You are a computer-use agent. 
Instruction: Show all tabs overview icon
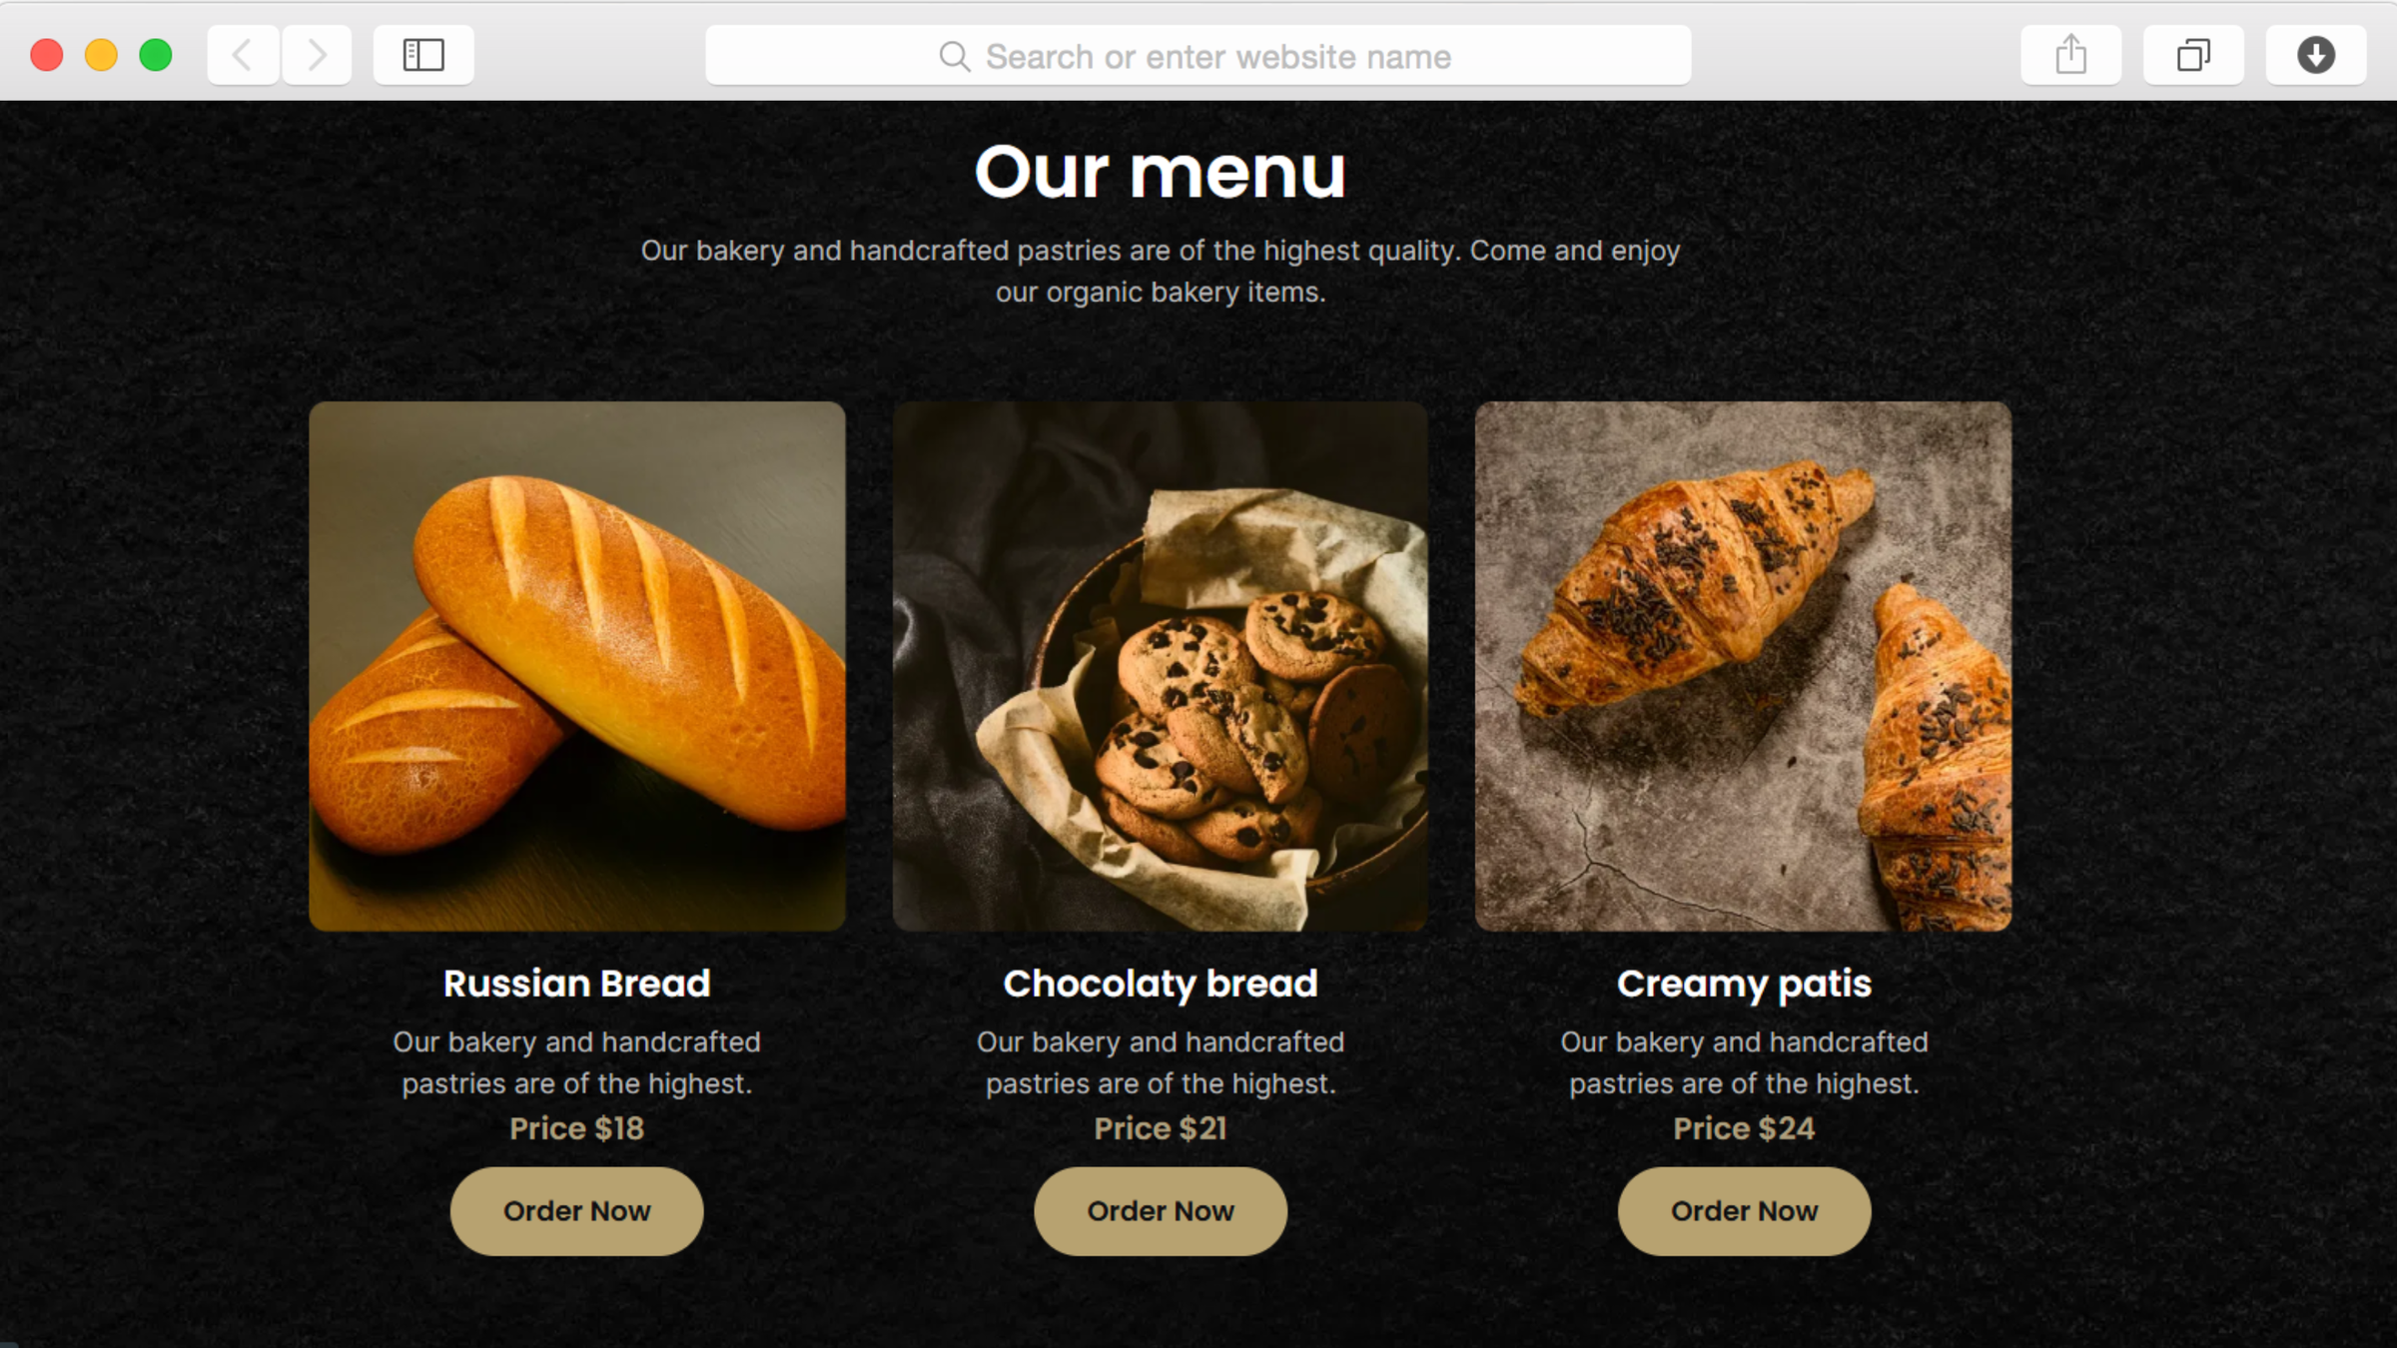click(2193, 55)
